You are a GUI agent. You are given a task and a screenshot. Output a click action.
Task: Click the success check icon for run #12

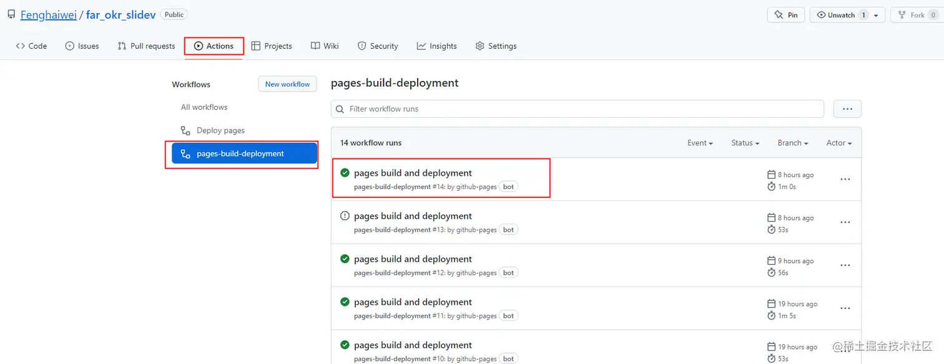click(x=345, y=259)
